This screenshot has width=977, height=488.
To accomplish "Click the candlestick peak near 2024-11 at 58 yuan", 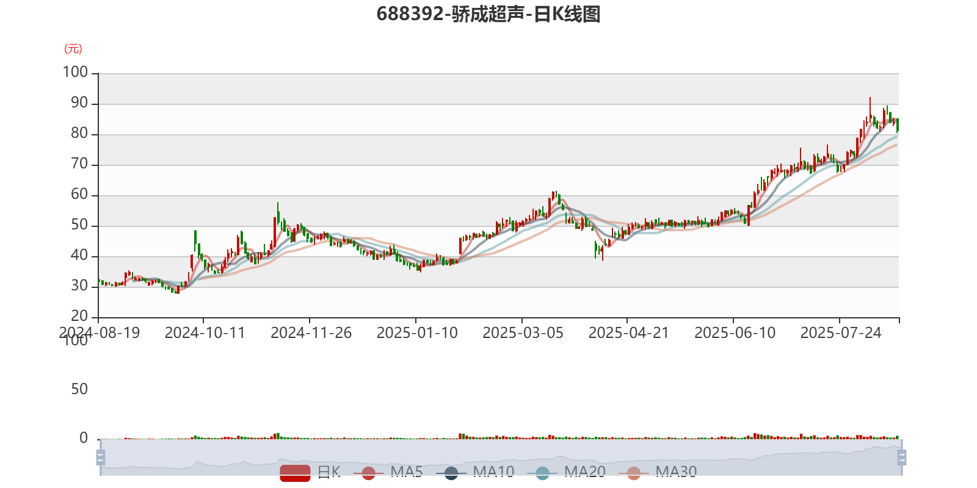I will [278, 213].
